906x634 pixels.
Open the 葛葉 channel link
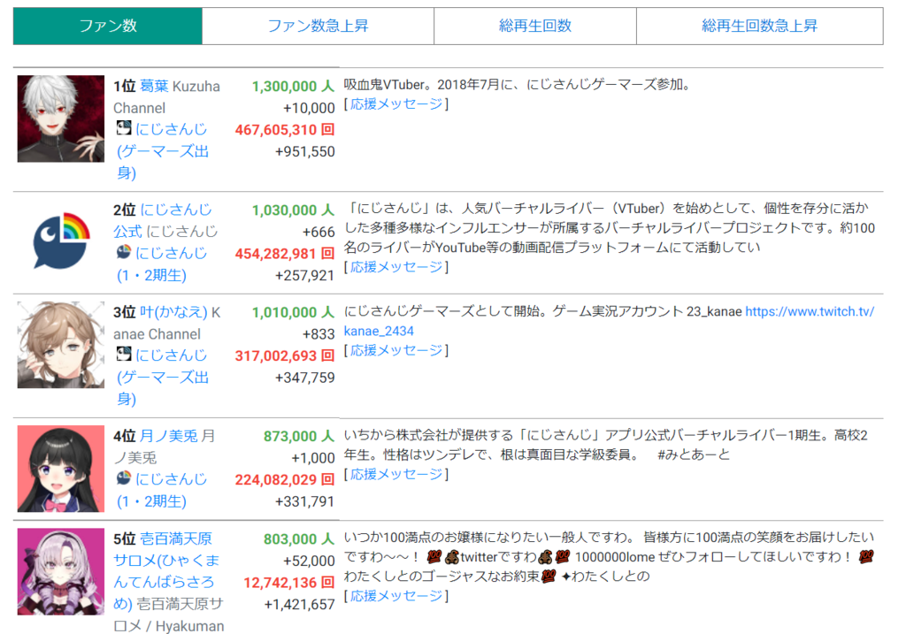pyautogui.click(x=154, y=87)
